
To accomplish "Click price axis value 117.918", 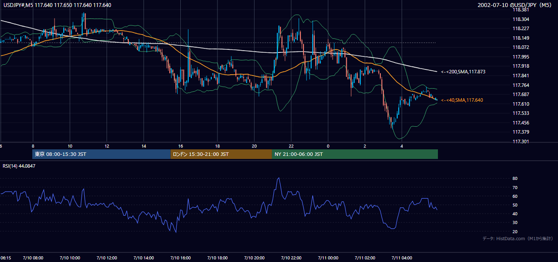I will click(520, 66).
